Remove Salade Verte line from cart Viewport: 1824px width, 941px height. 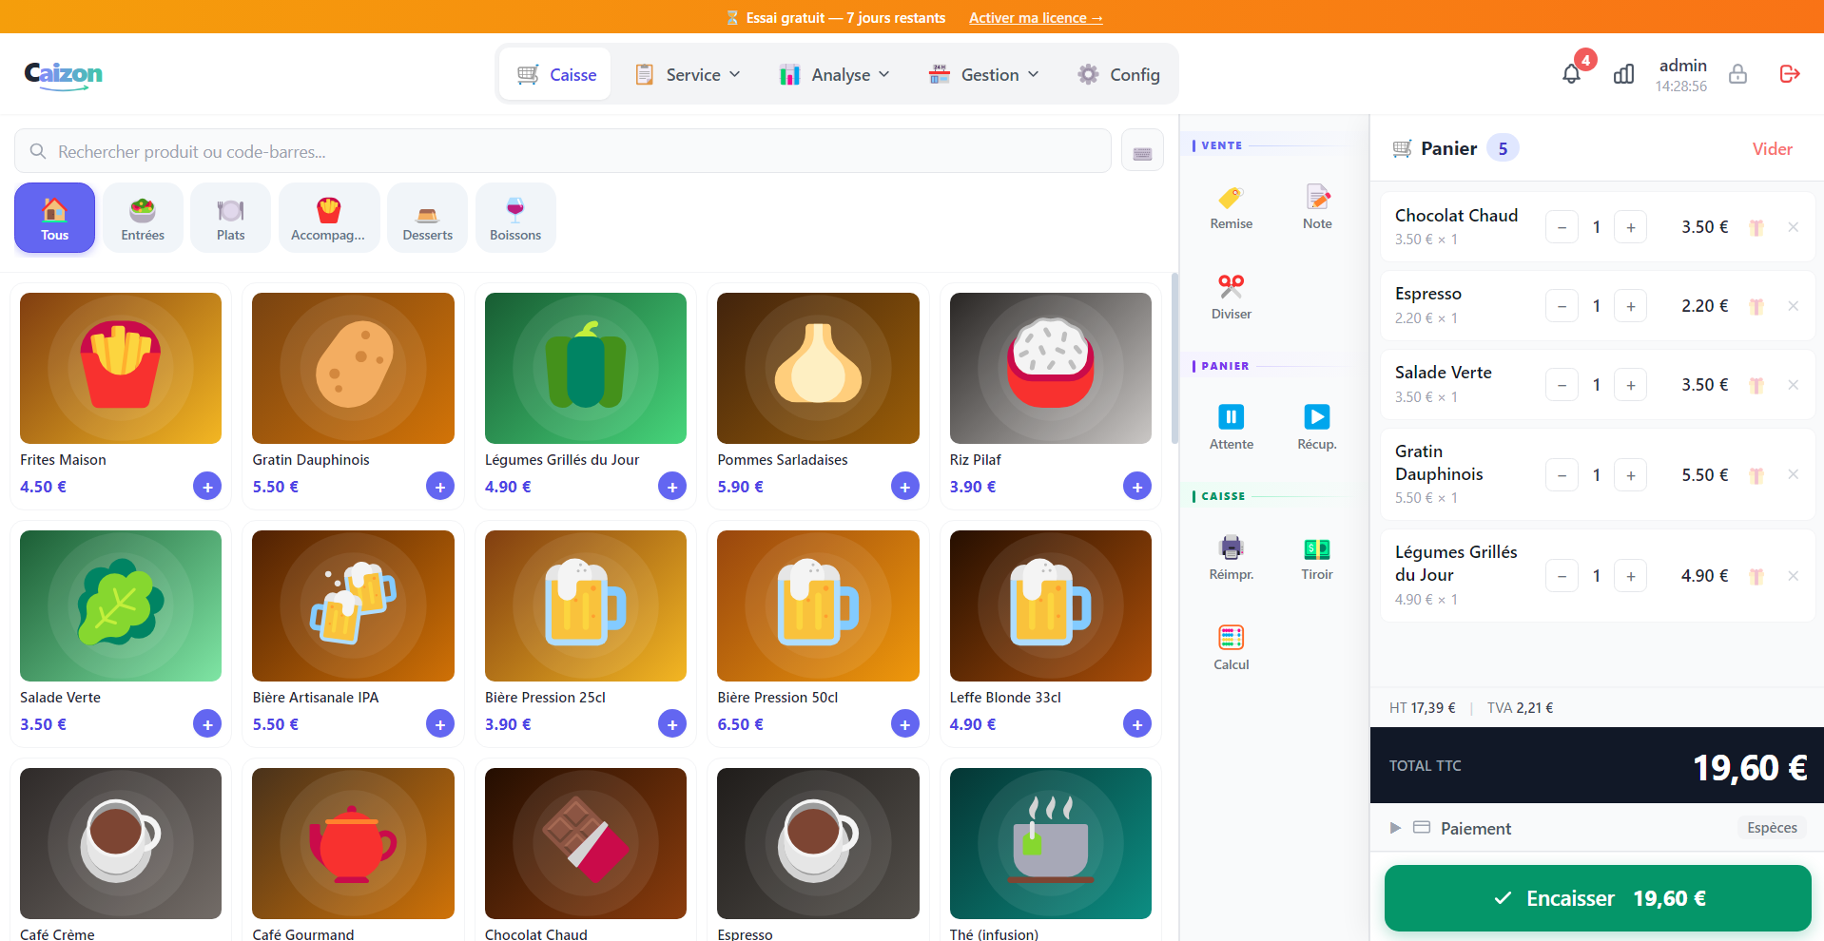point(1793,385)
